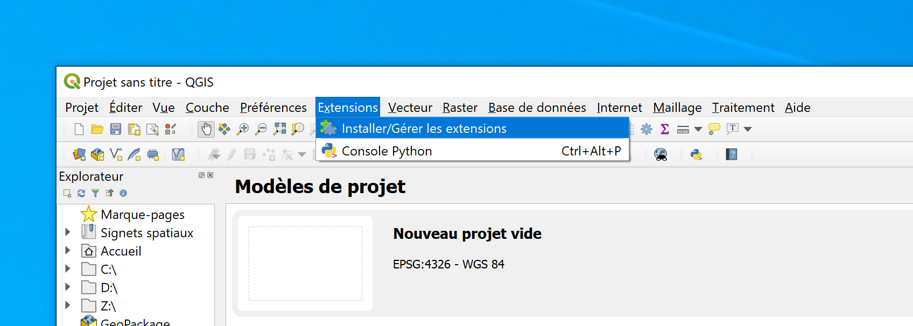Toggle the Pan Map hand tool

click(206, 129)
